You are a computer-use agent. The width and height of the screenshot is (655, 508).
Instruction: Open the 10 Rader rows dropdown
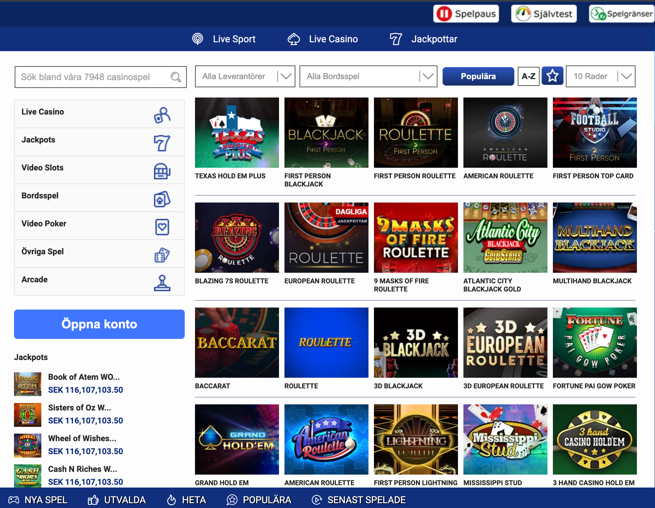600,76
